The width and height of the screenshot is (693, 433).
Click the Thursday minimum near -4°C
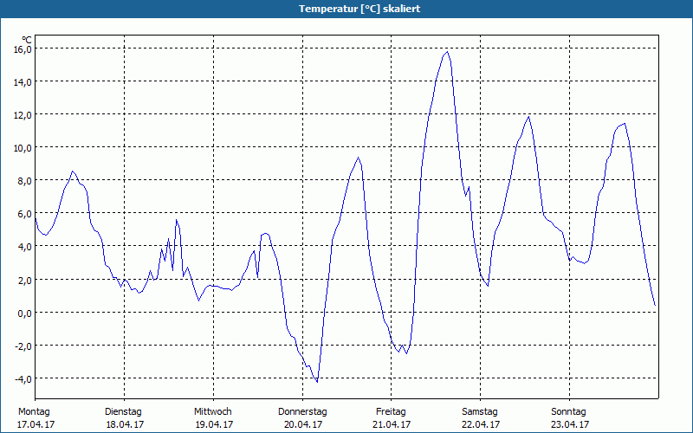(317, 382)
